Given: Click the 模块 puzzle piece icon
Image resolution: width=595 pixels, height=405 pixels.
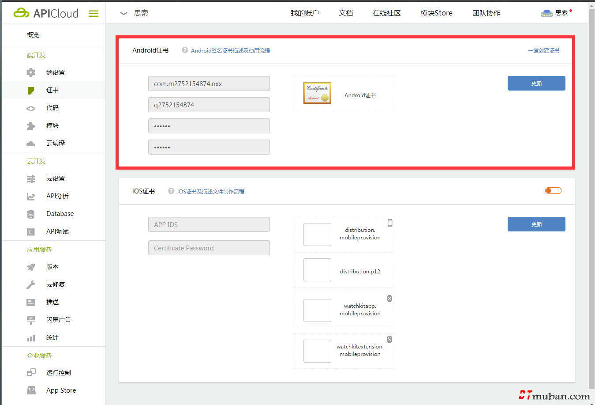Looking at the screenshot, I should (x=31, y=126).
